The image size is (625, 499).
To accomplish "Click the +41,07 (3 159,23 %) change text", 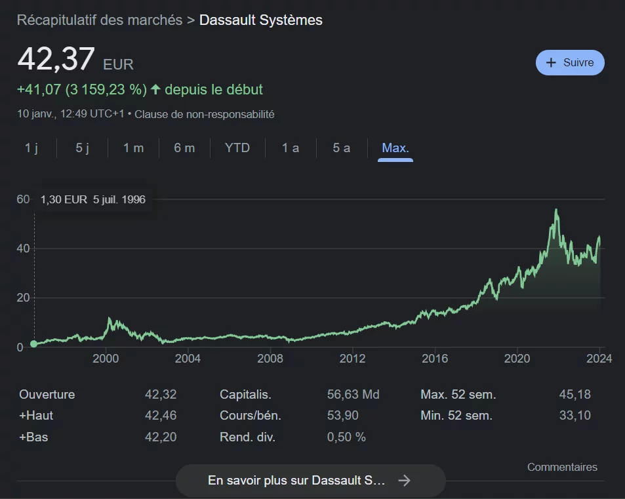I will coord(82,90).
